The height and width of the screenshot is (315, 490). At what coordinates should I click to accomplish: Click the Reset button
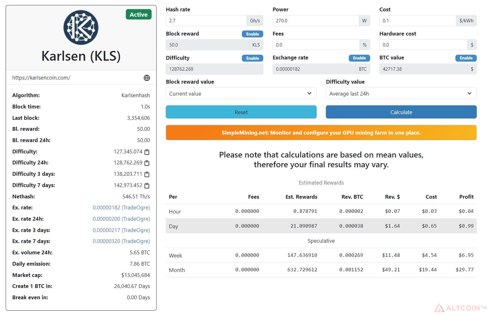click(241, 112)
